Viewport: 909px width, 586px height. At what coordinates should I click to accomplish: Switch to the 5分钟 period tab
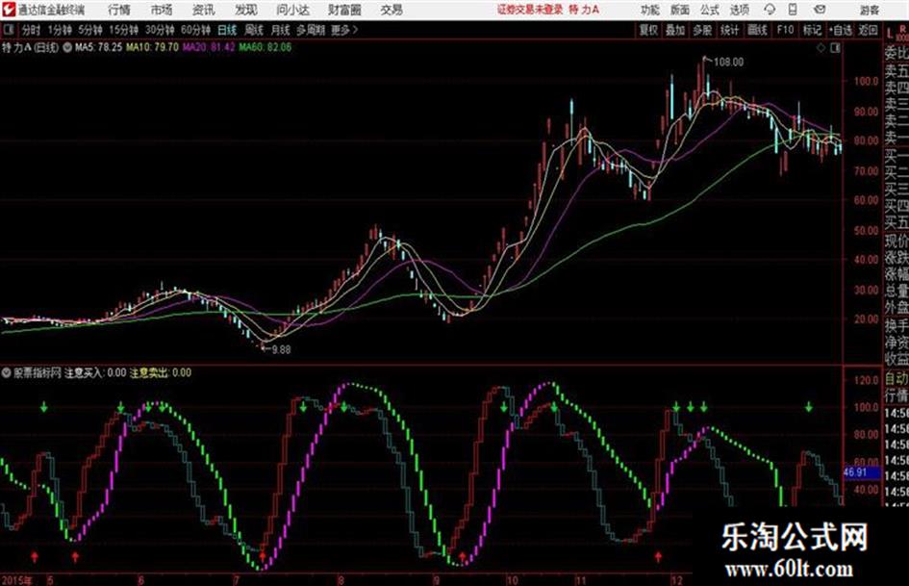90,30
